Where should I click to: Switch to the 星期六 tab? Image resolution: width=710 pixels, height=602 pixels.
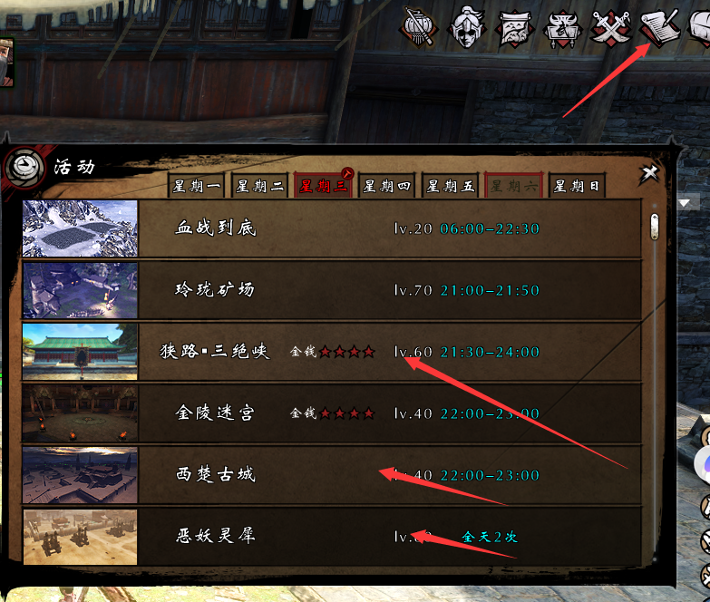click(513, 186)
